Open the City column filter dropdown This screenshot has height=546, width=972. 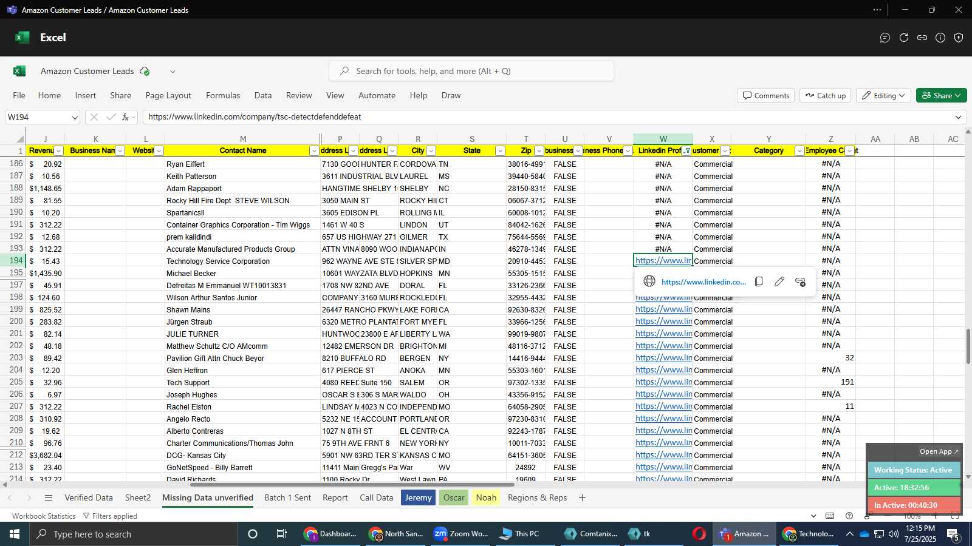click(431, 151)
